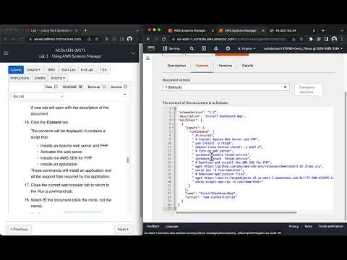Select the second AWS Systems Manager tab
The height and width of the screenshot is (260, 347).
(x=241, y=30)
